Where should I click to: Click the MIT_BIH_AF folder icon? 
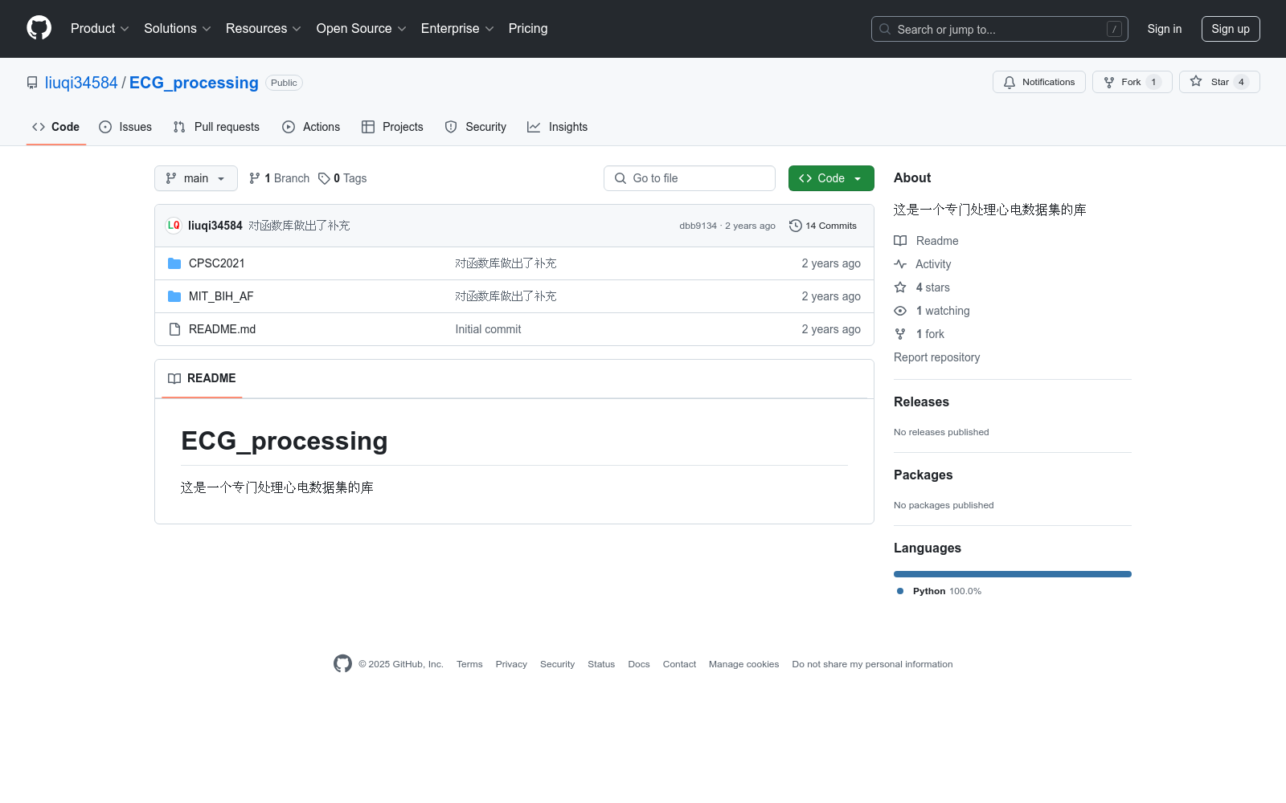[174, 296]
